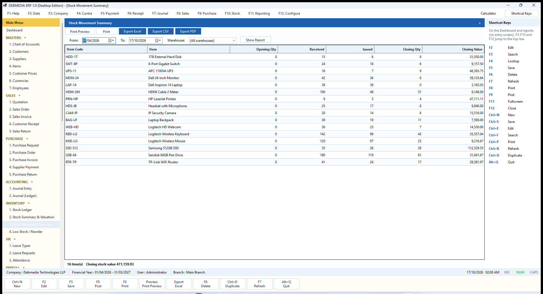Collapse the PURCHASE menu section
The height and width of the screenshot is (294, 543).
27,139
